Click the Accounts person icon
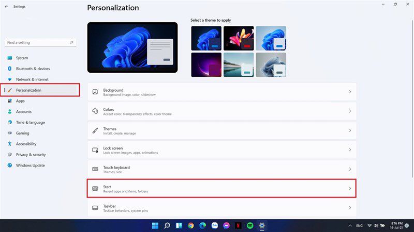 (x=10, y=111)
